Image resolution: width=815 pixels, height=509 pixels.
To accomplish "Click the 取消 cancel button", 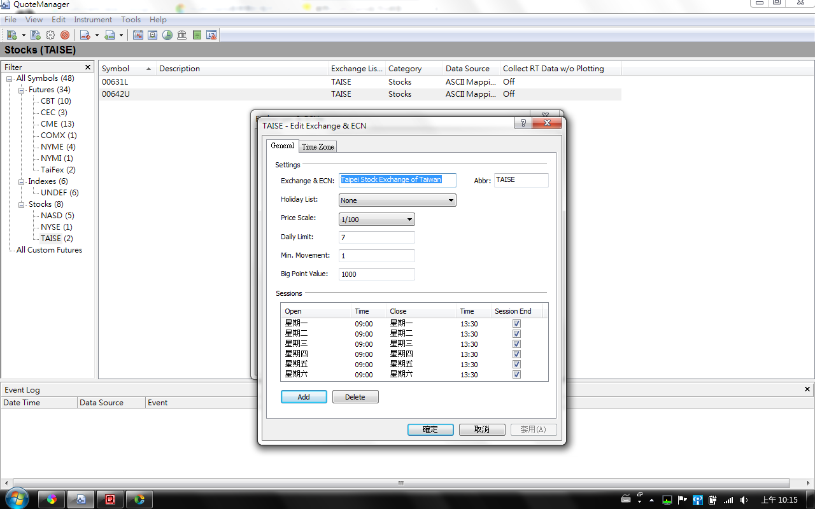I will click(x=482, y=429).
